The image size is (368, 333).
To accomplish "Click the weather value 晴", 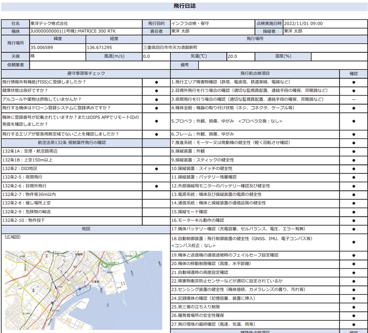I will (x=32, y=56).
